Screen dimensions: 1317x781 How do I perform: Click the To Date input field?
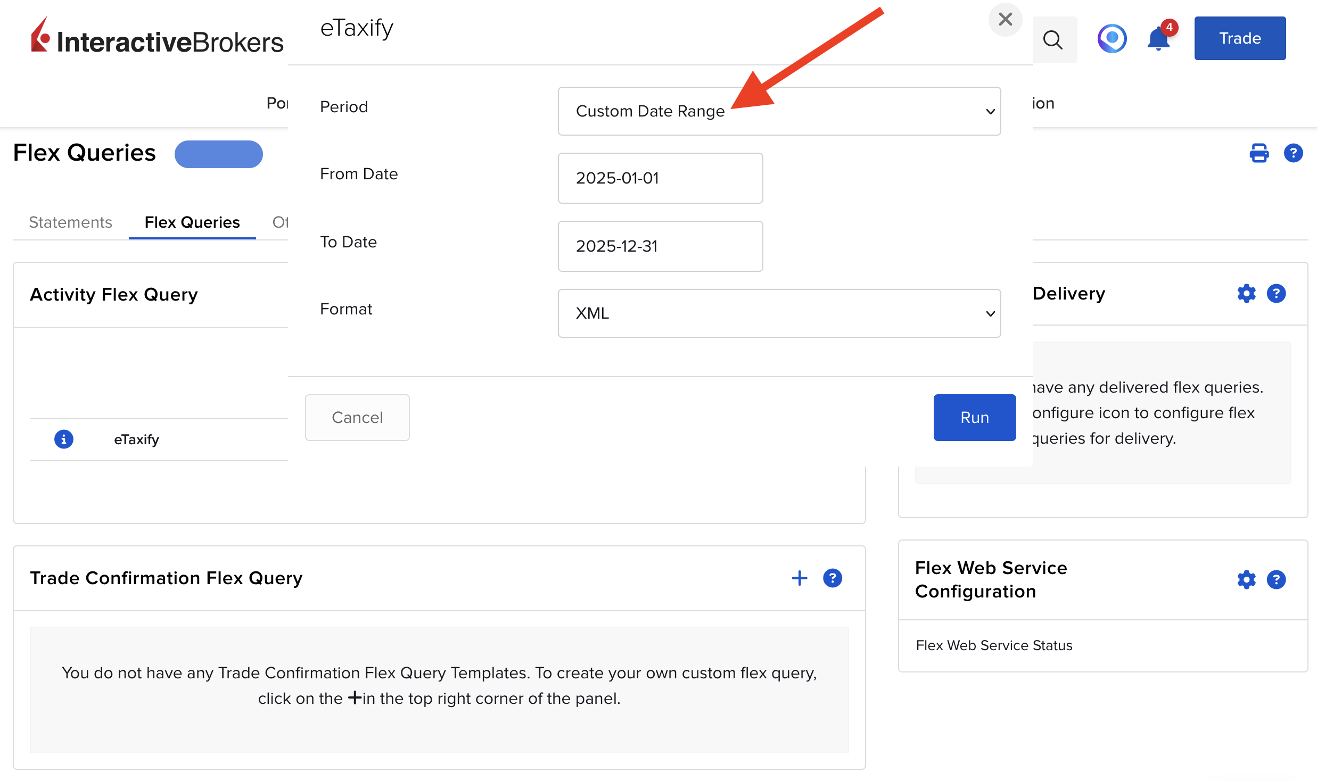tap(660, 246)
